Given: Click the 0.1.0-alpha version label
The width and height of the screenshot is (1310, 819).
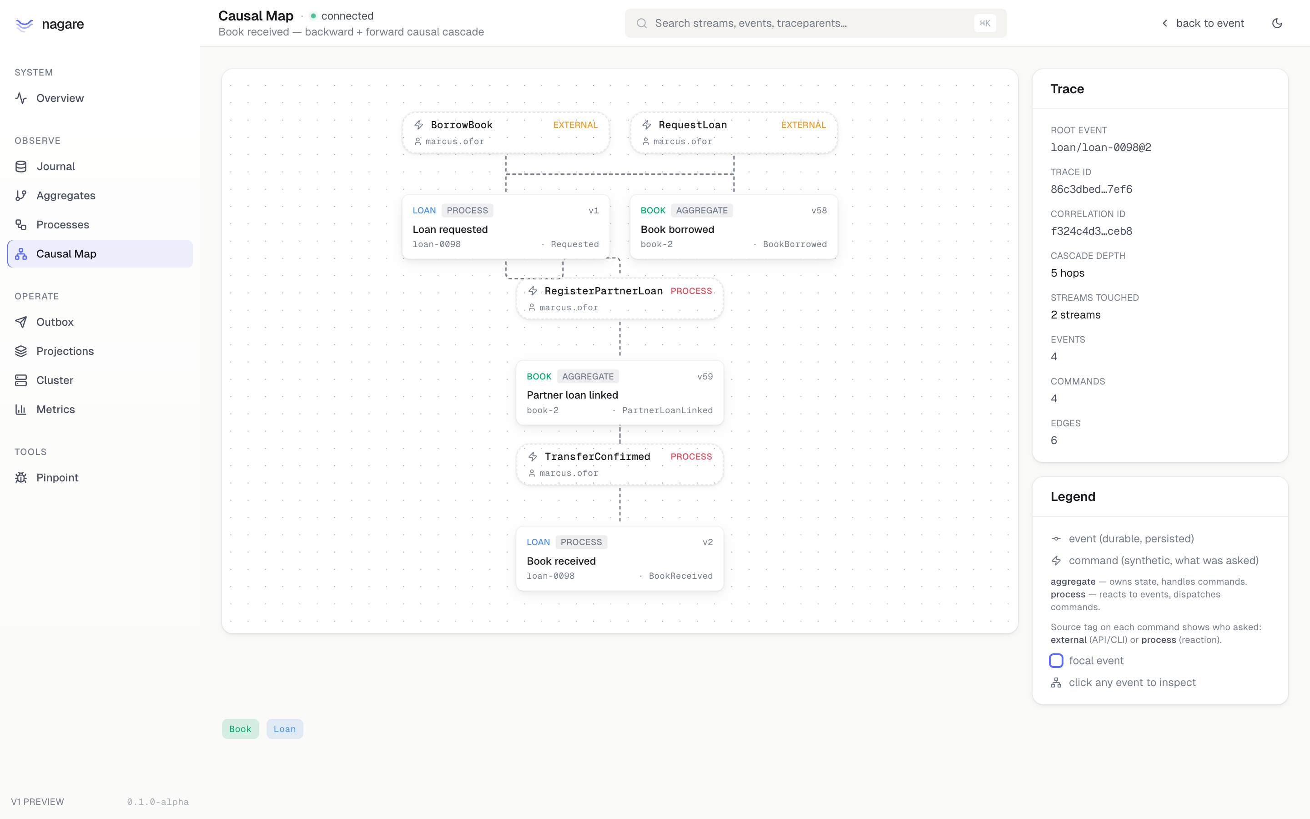Looking at the screenshot, I should 158,802.
